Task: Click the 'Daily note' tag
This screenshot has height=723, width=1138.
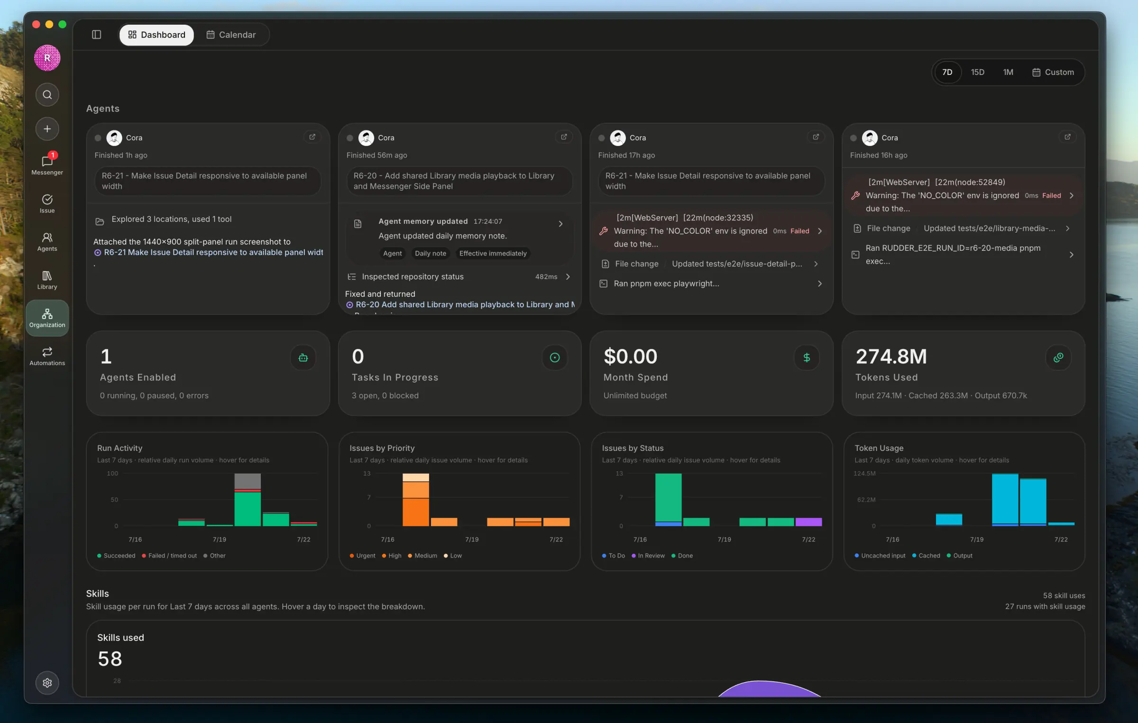Action: click(x=430, y=253)
